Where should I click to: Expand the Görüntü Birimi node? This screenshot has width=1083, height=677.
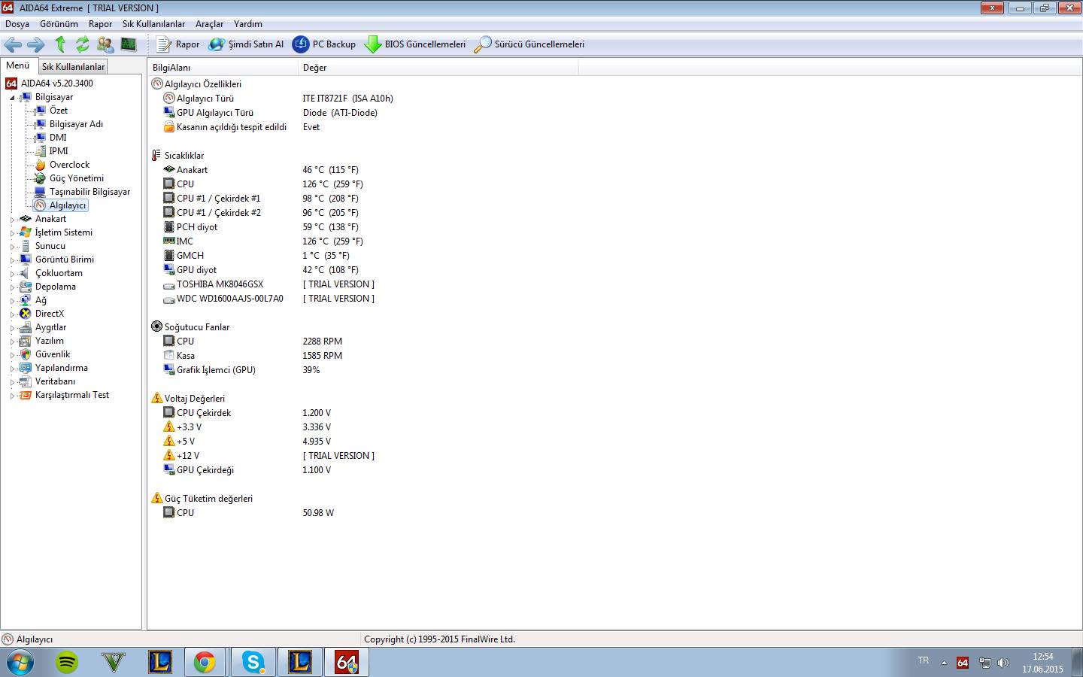[12, 260]
